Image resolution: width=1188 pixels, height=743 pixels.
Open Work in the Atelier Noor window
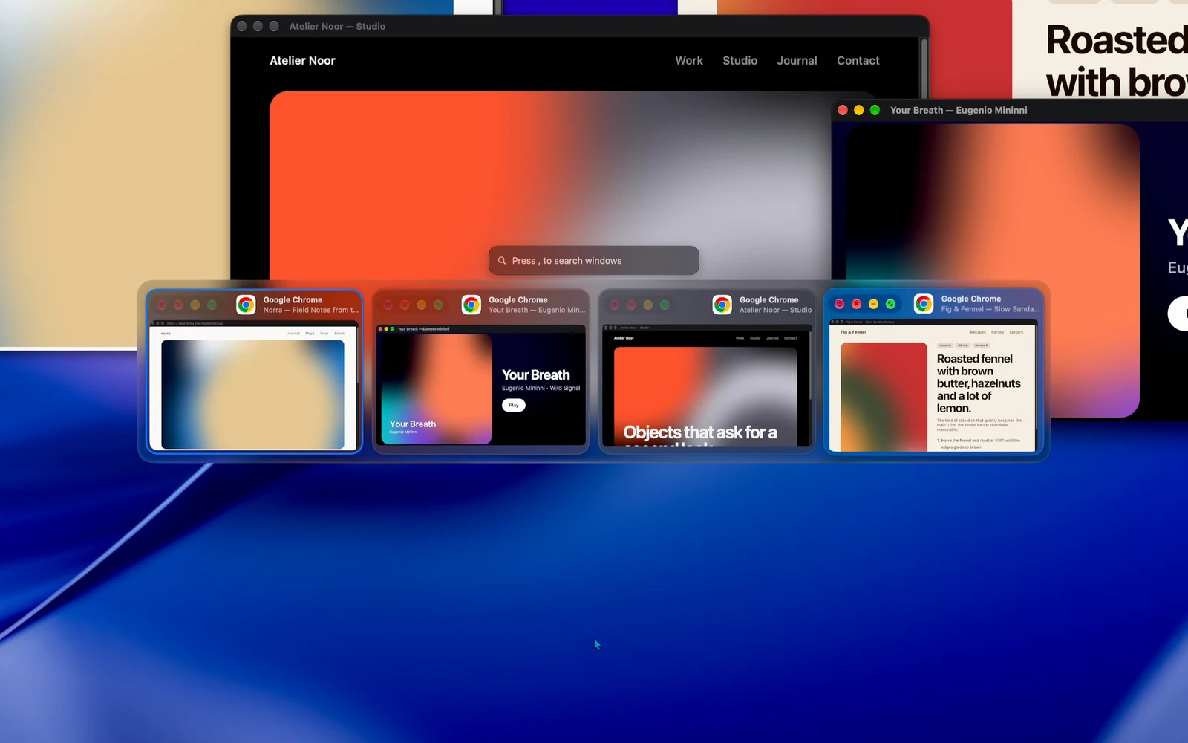[x=689, y=61]
